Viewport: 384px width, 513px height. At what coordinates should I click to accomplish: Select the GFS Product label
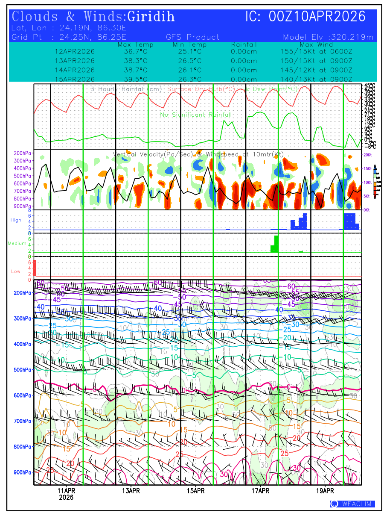pyautogui.click(x=192, y=37)
